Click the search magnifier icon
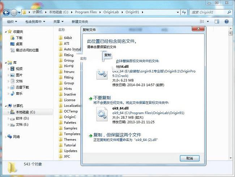 coord(229,12)
